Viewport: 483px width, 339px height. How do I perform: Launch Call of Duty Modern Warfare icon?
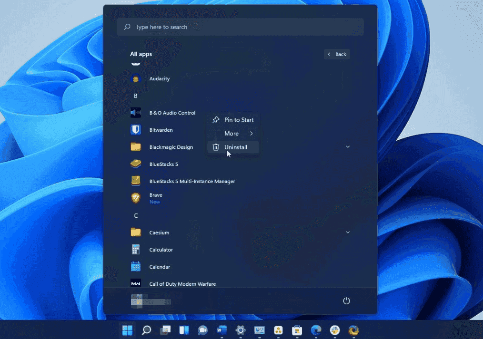tap(136, 284)
